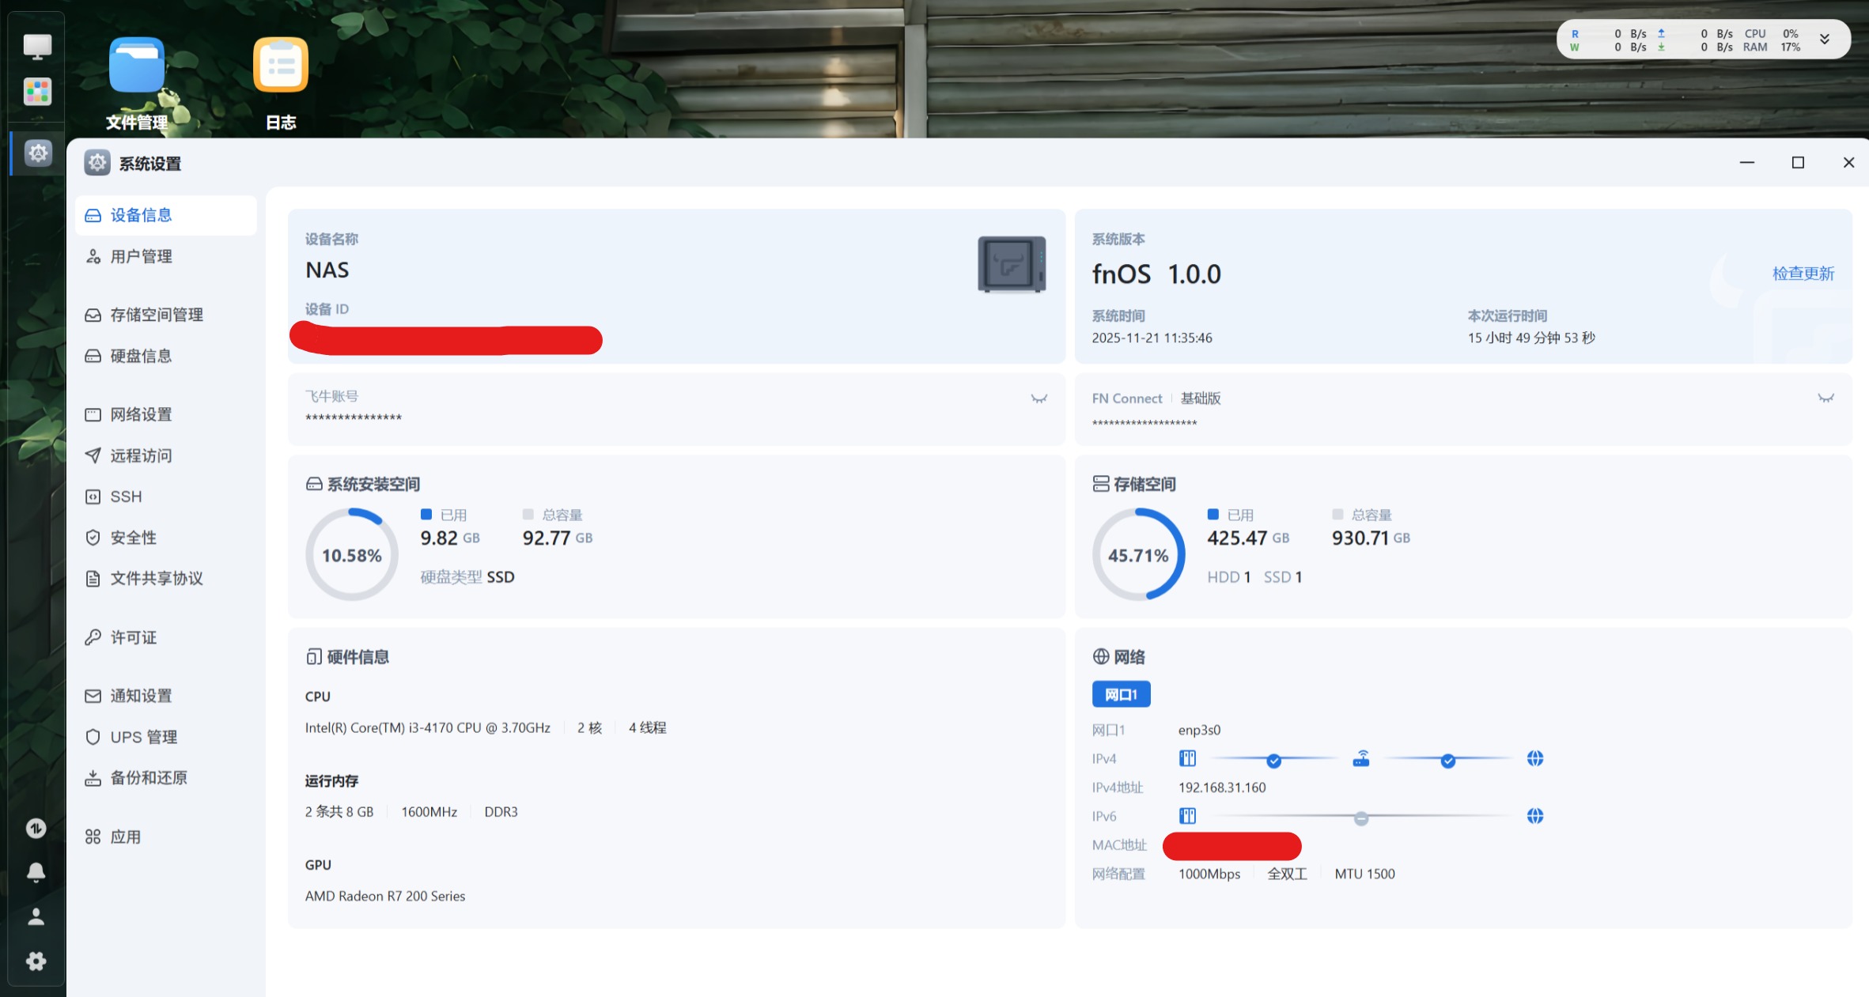This screenshot has height=997, width=1869.
Task: Open 存储空间管理 in sidebar
Action: (x=157, y=315)
